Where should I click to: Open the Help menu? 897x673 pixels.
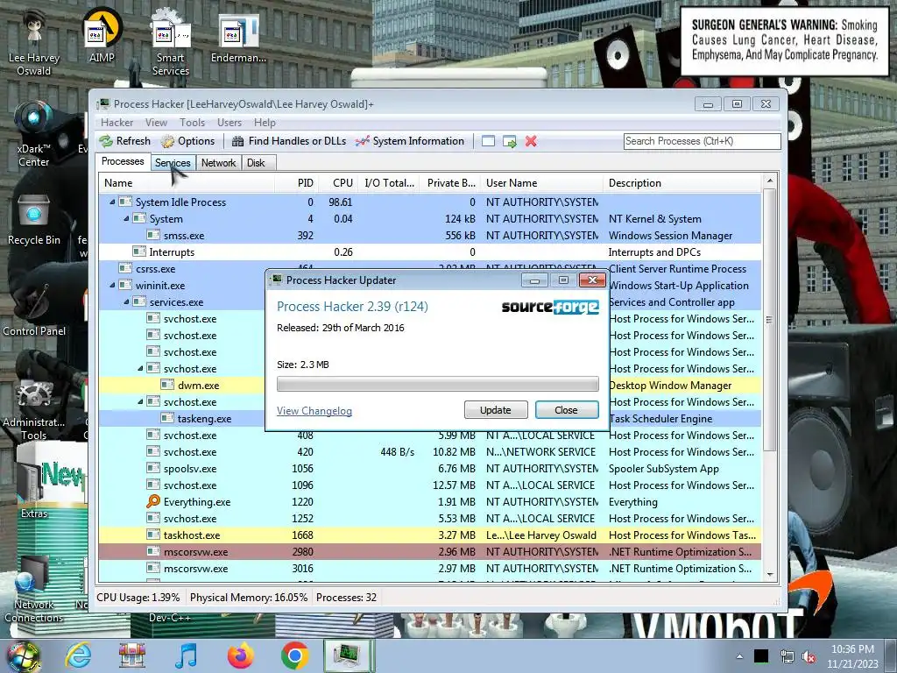point(265,123)
